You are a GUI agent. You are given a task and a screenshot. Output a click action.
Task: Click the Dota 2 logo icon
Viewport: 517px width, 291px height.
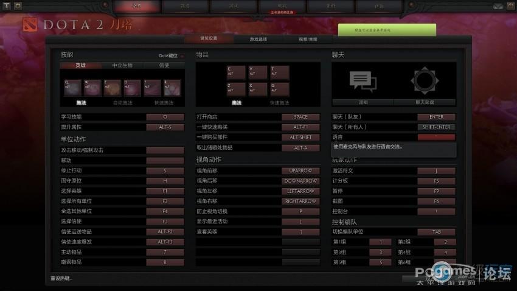(x=30, y=25)
